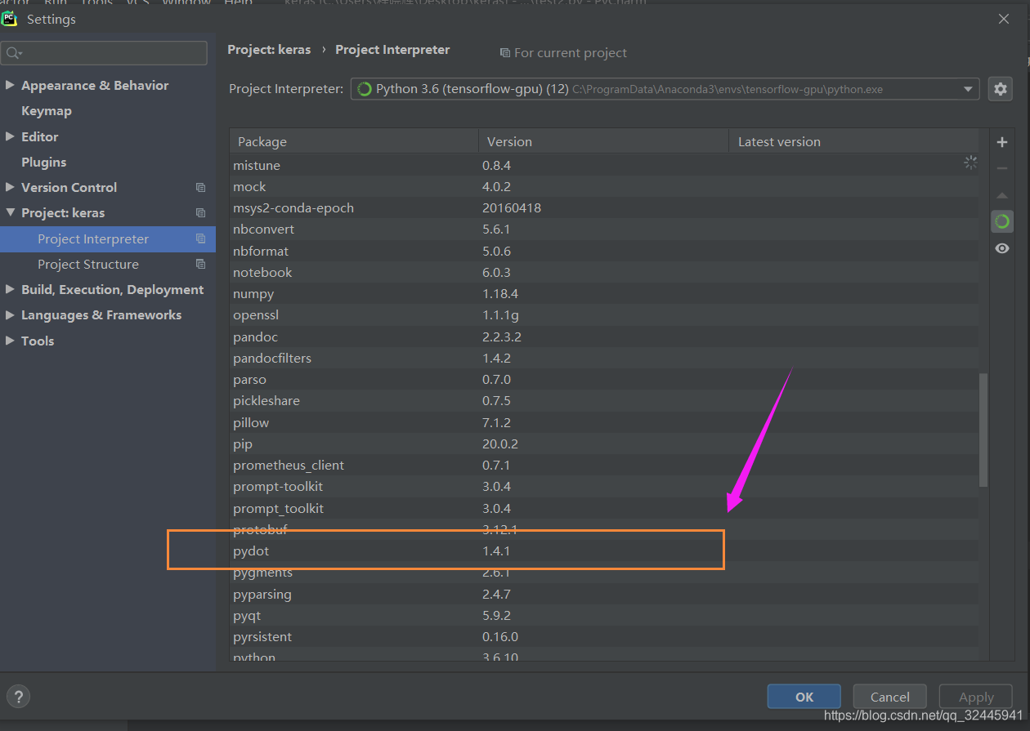
Task: Sort by the Version column header
Action: 603,141
